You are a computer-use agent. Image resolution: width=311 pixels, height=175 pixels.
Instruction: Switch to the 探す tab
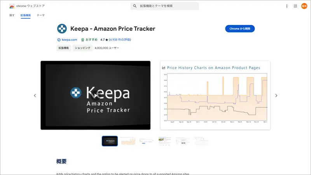[x=12, y=15]
